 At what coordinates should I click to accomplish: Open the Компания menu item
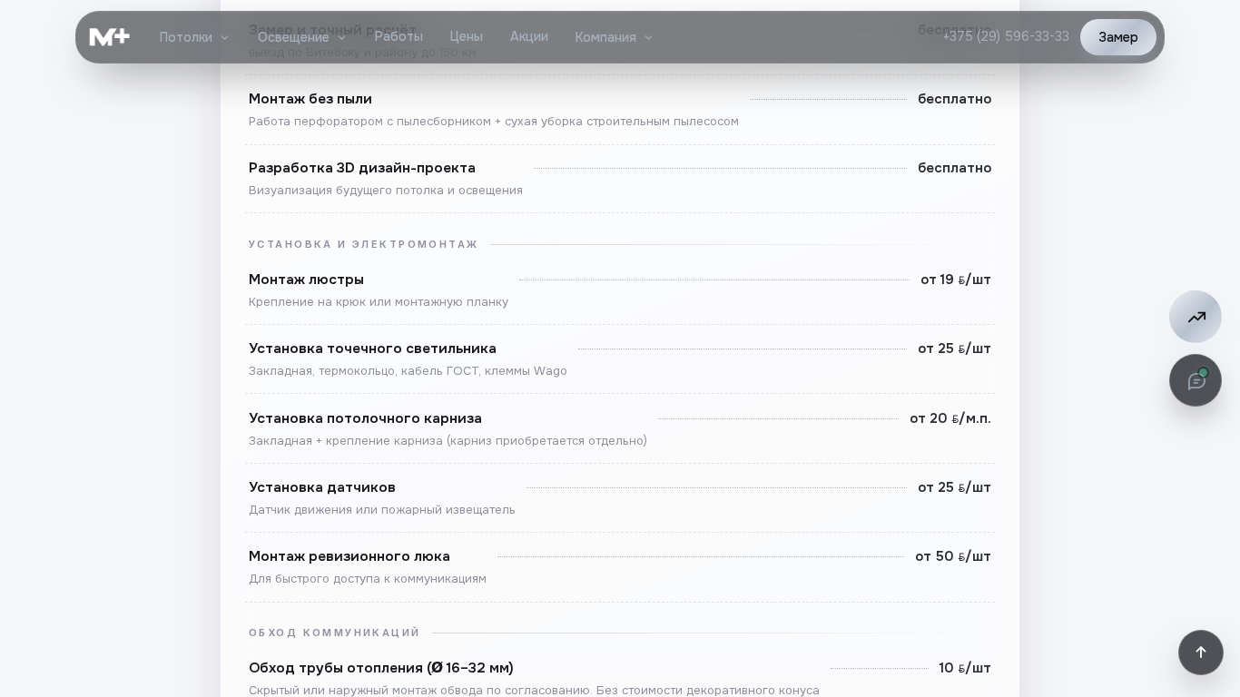click(x=605, y=37)
